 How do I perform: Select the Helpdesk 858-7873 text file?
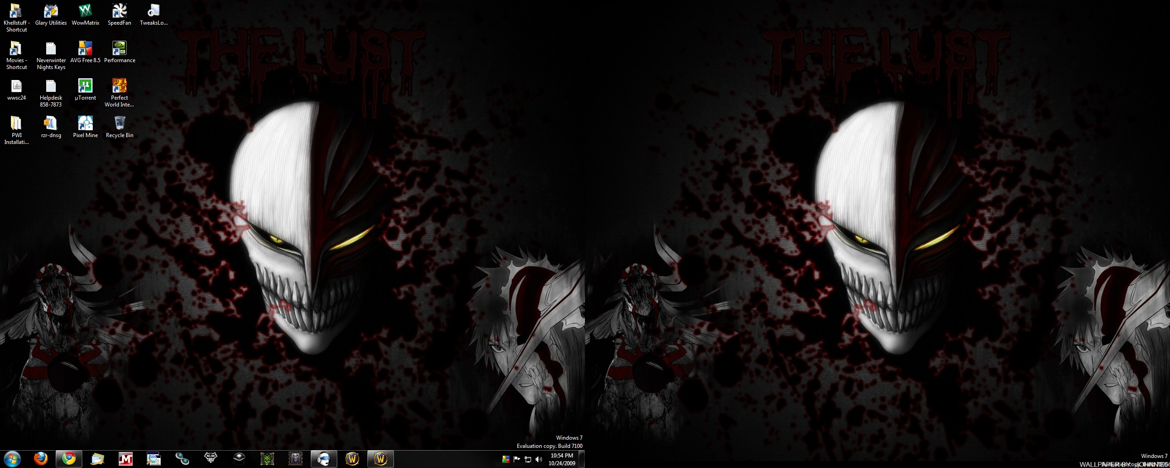click(51, 93)
